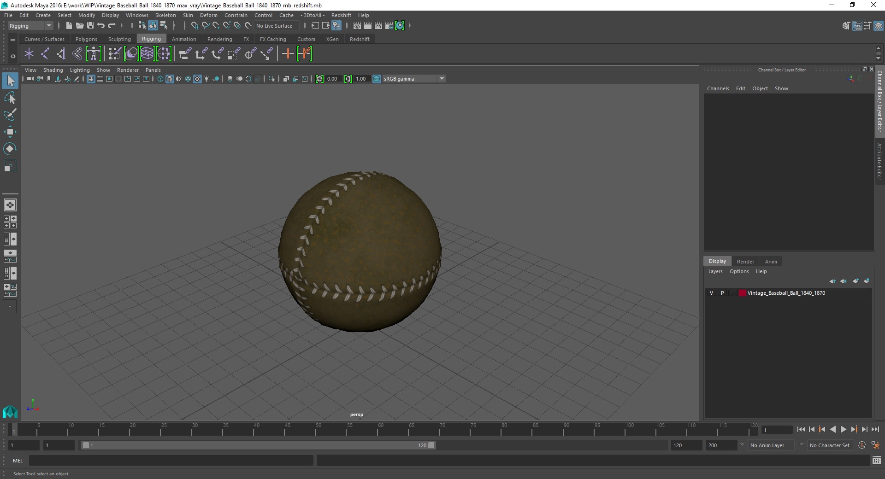Open the Quick Rig humanoid icon

coord(94,54)
